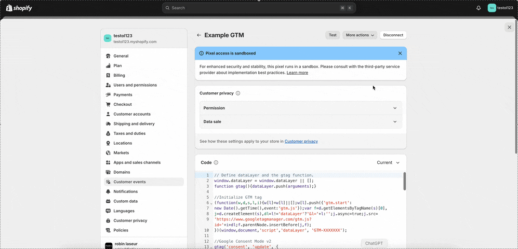Click the Policies icon in sidebar

click(108, 230)
